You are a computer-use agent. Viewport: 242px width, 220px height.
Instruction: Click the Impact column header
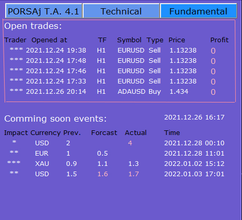(16, 133)
